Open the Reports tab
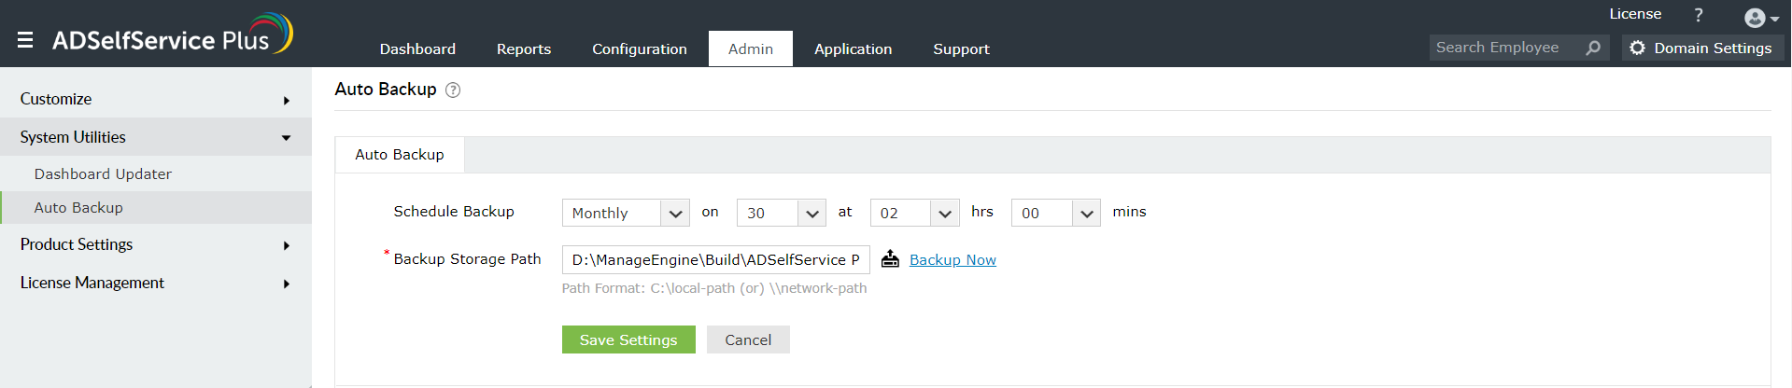This screenshot has width=1792, height=388. pos(524,49)
